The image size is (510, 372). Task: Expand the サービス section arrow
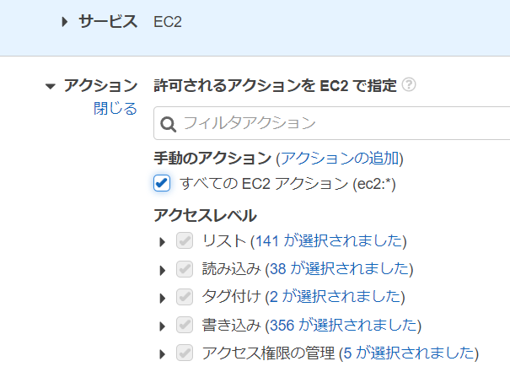pyautogui.click(x=66, y=23)
